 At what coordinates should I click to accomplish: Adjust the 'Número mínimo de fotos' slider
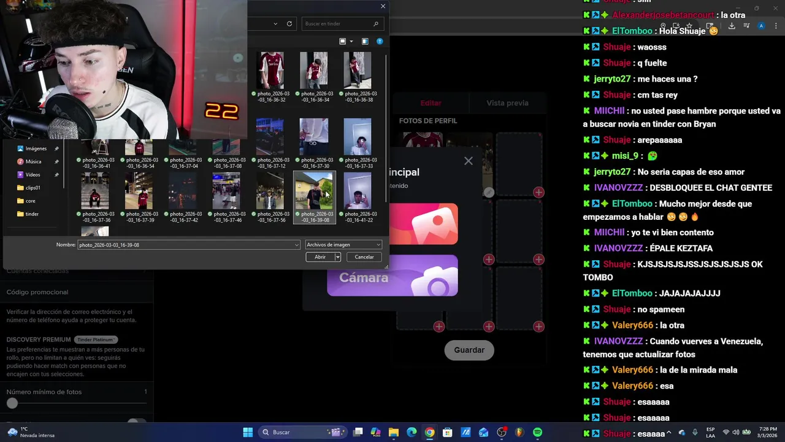point(12,403)
